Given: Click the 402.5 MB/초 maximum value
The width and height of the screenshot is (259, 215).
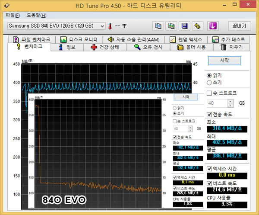Looking at the screenshot, I should pyautogui.click(x=227, y=143).
